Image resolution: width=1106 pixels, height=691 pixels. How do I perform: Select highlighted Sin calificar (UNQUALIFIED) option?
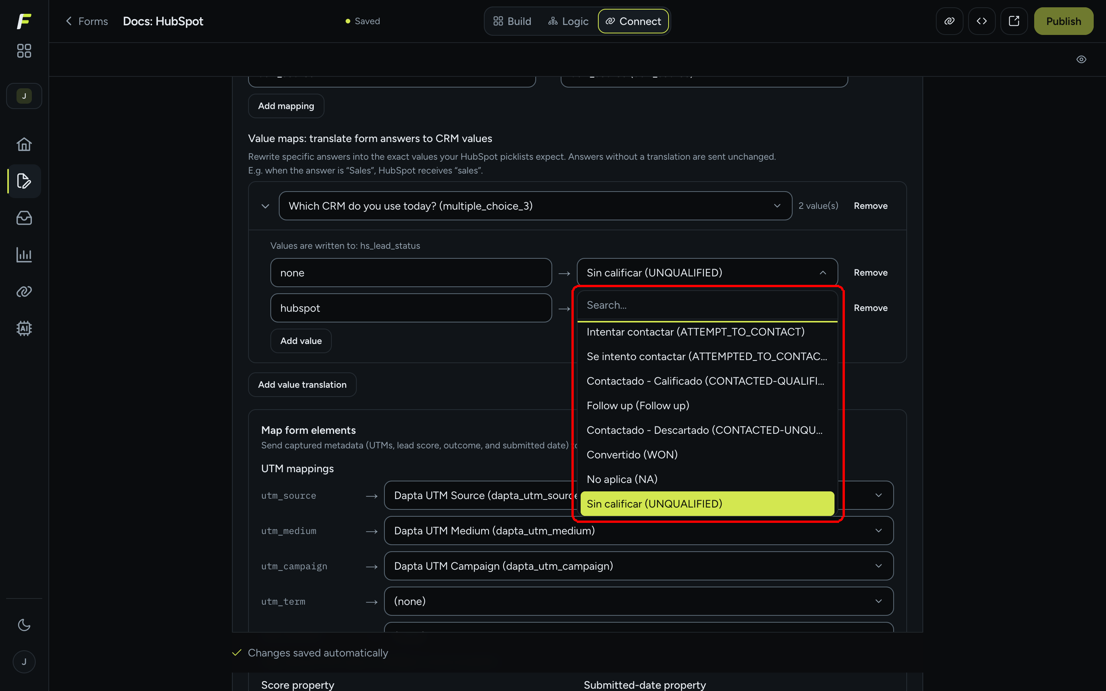pos(707,504)
